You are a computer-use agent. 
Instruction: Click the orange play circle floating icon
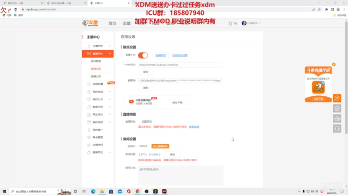[337, 98]
